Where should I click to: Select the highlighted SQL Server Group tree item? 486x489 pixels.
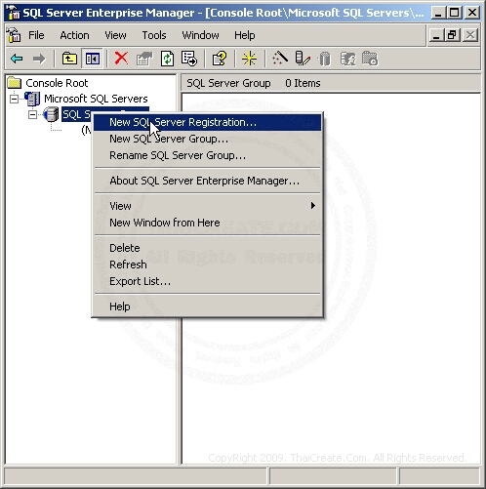pos(77,114)
